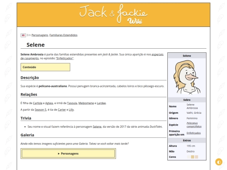The image size is (227, 170).
Task: Follow the Selene DuckTales reference link
Action: [x=97, y=127]
